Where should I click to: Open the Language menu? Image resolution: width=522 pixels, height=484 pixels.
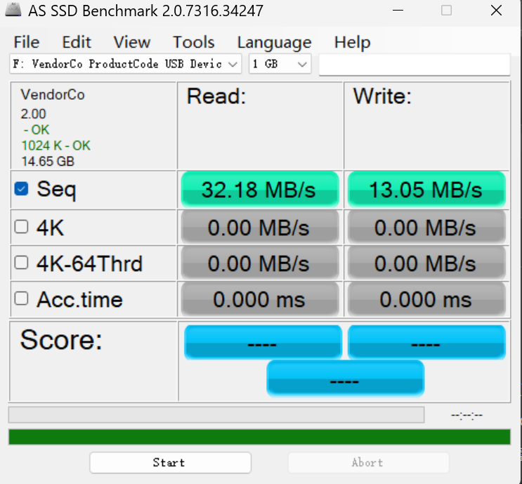point(274,43)
